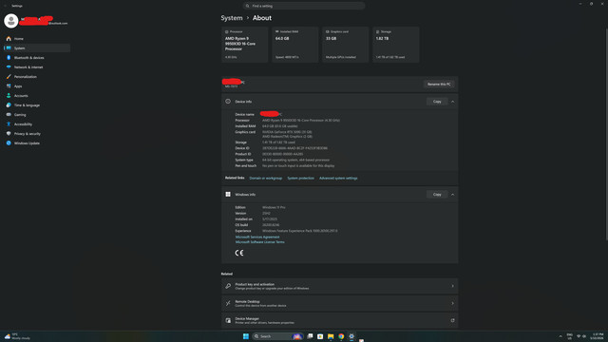This screenshot has width=608, height=342.
Task: Open Advanced system settings link
Action: [338, 178]
